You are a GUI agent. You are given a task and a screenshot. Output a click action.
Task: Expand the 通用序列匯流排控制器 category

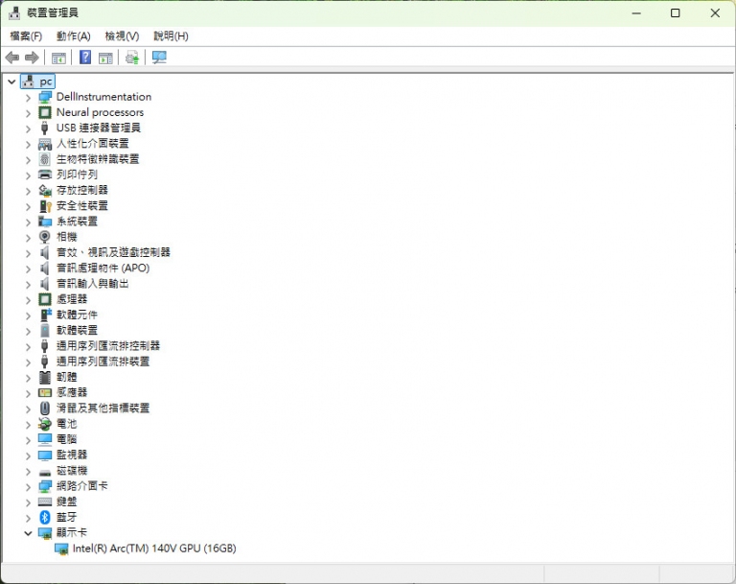click(28, 346)
